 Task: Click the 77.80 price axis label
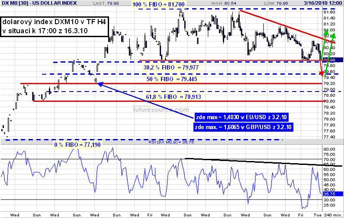click(x=329, y=125)
